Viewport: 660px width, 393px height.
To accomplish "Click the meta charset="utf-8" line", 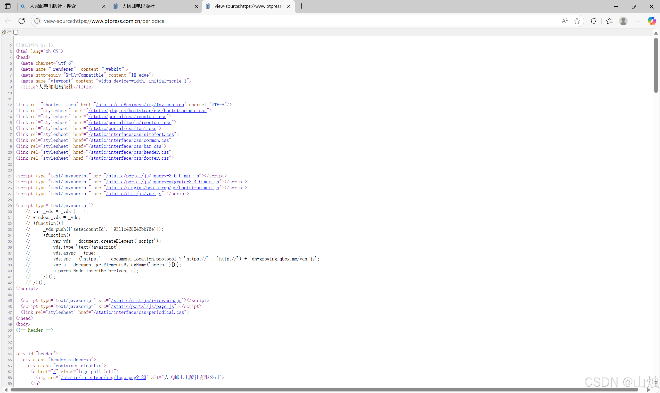I will [48, 63].
